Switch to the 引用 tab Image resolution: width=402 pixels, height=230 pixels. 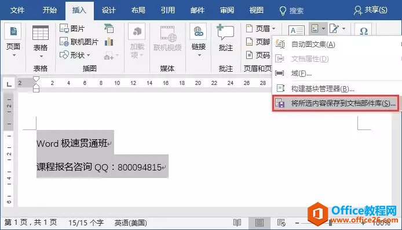coord(168,10)
